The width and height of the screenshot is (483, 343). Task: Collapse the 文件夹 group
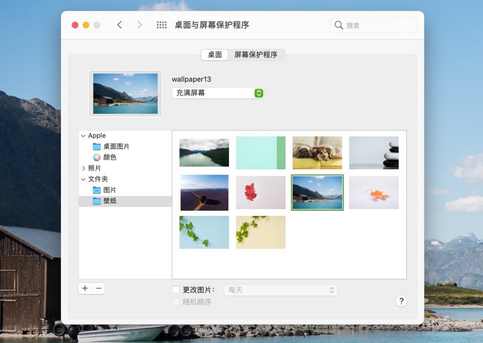(x=83, y=179)
